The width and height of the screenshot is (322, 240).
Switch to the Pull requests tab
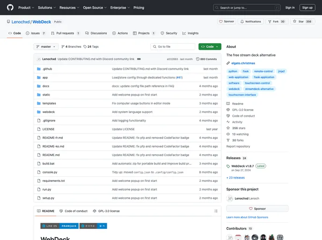(x=66, y=33)
